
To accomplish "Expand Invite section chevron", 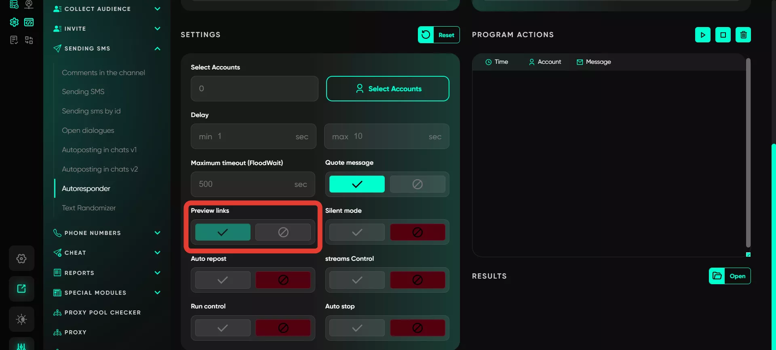I will (x=158, y=29).
